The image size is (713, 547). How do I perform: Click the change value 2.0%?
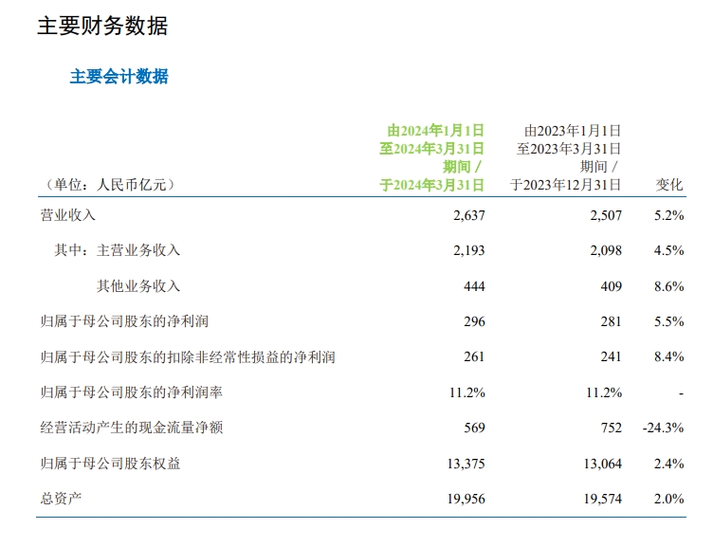[669, 499]
